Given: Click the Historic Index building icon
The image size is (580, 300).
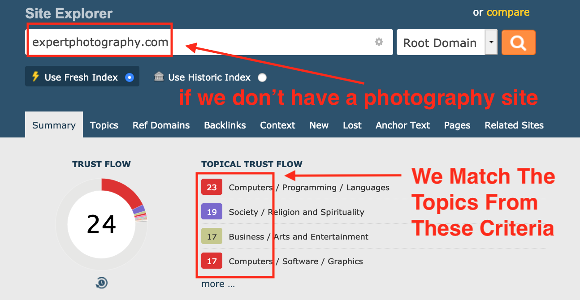Looking at the screenshot, I should pos(159,77).
